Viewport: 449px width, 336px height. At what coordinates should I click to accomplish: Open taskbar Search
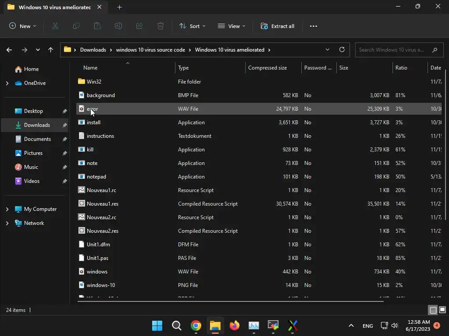176,325
